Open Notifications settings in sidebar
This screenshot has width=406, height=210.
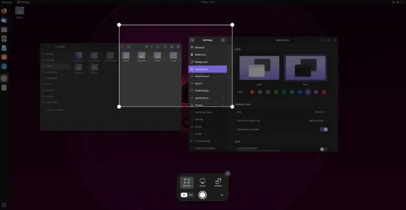point(208,77)
